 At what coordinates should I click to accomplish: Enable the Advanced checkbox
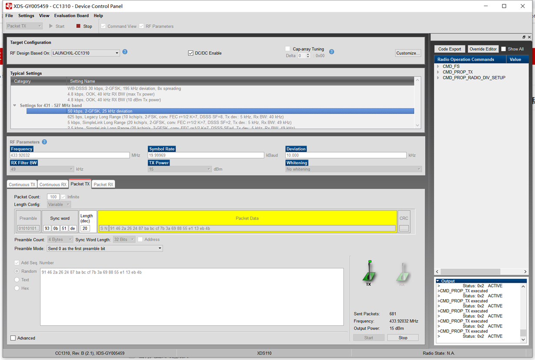(x=13, y=338)
